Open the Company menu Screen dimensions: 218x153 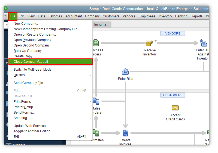[x=92, y=16]
